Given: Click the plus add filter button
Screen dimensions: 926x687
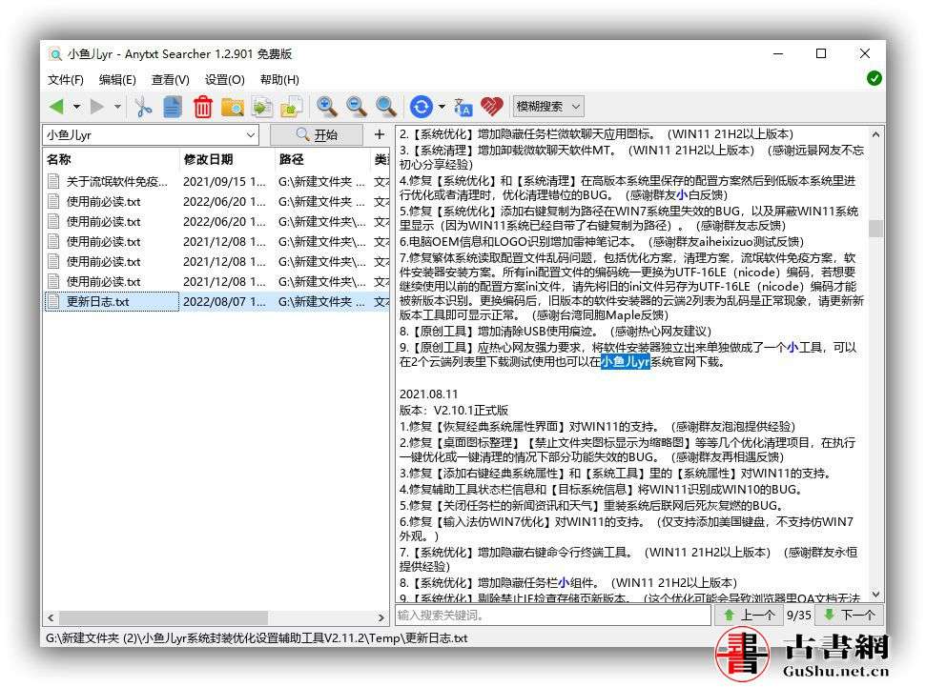Looking at the screenshot, I should point(380,135).
